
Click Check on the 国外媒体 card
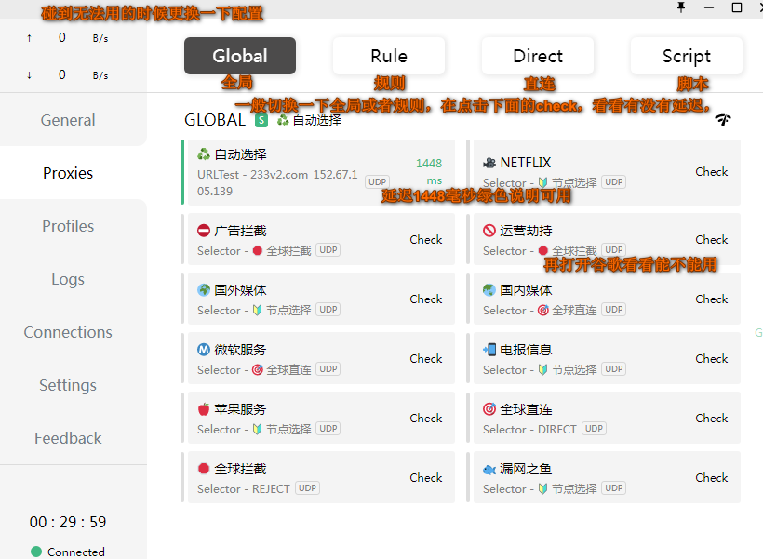click(426, 299)
